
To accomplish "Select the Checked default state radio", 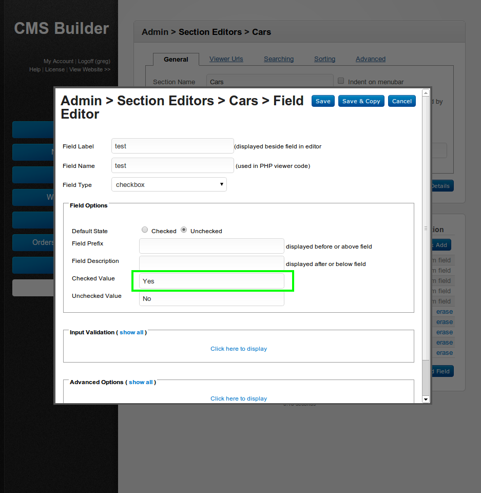I will [145, 230].
